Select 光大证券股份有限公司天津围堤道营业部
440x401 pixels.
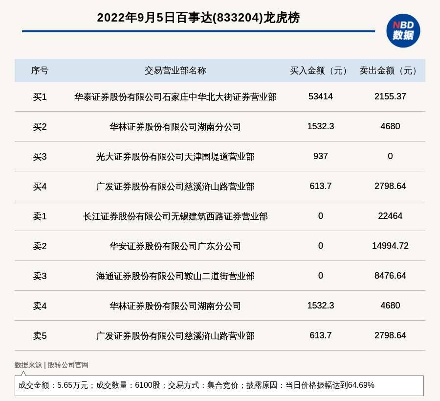click(x=176, y=157)
